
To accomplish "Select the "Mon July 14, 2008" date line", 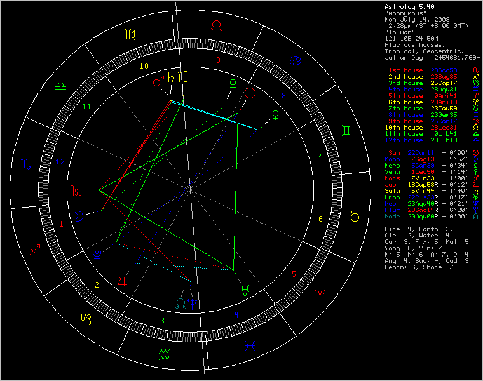I will [x=417, y=20].
